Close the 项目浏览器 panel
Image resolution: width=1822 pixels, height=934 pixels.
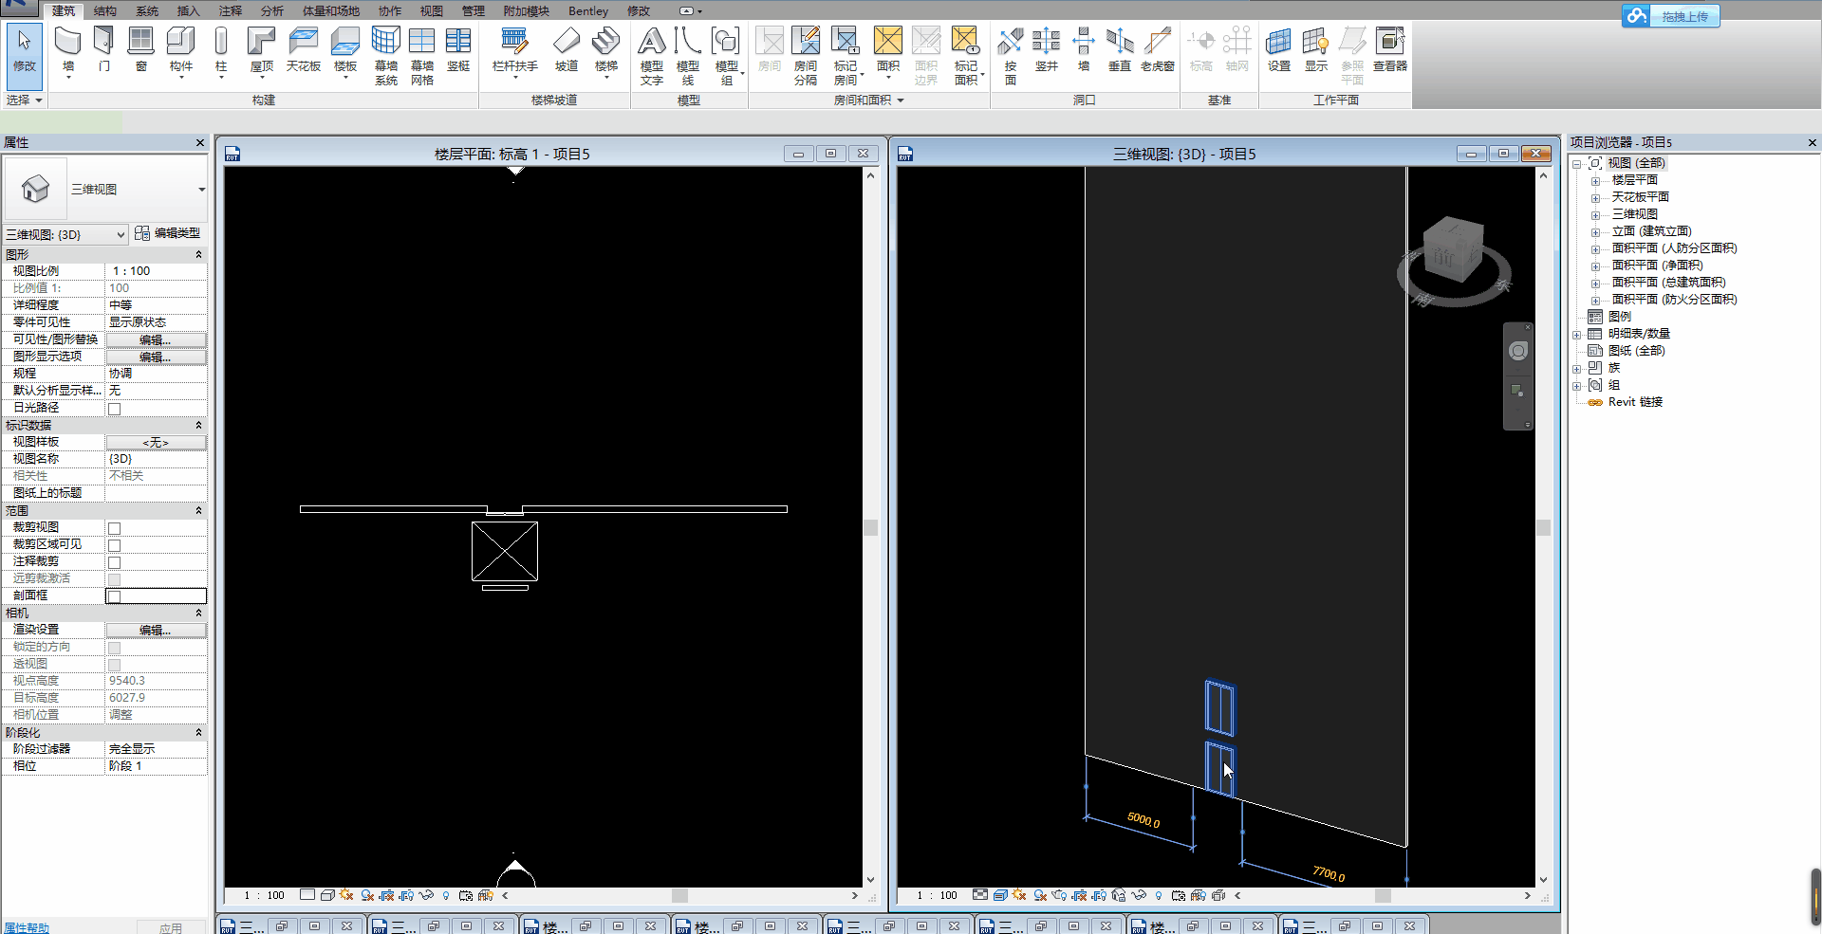(1812, 142)
